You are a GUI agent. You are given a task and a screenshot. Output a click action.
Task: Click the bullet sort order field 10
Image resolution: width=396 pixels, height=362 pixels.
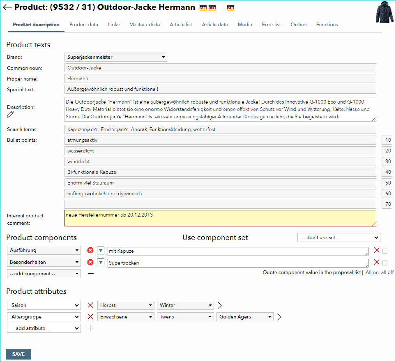387,140
